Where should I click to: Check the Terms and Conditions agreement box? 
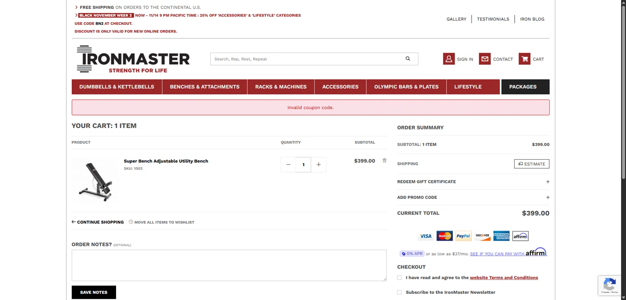pos(399,277)
